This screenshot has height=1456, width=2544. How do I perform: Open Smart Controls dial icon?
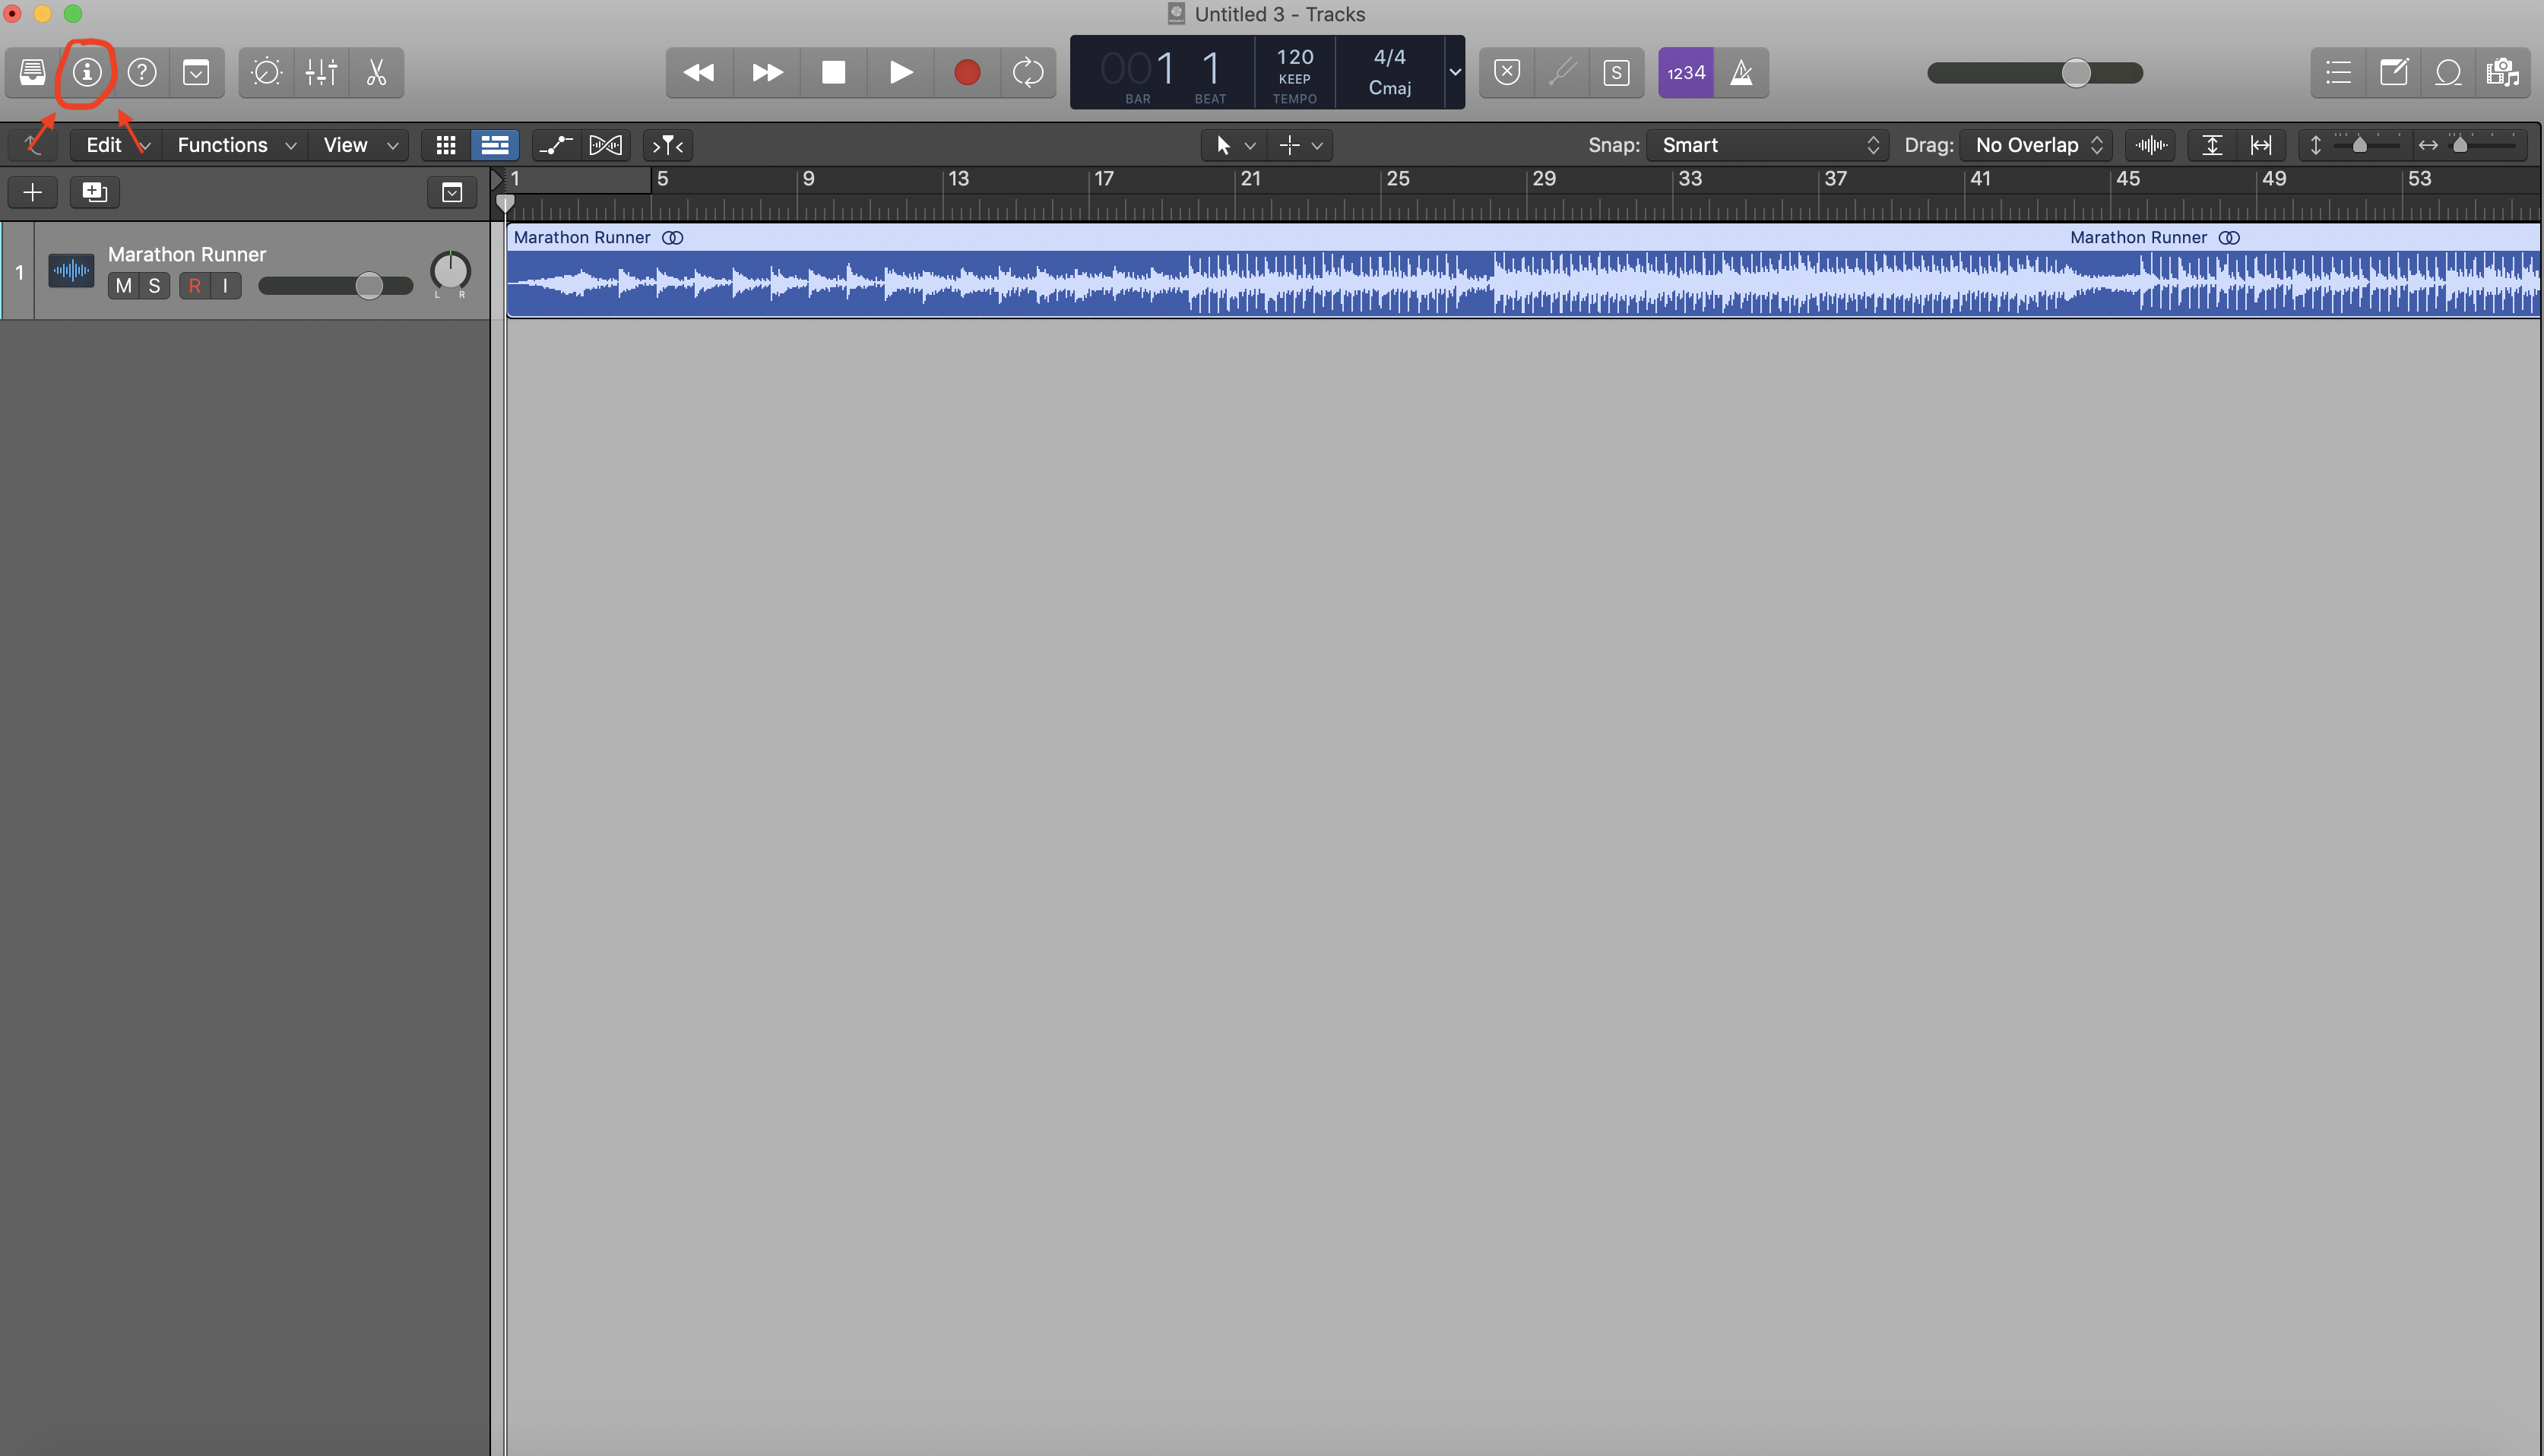[267, 72]
